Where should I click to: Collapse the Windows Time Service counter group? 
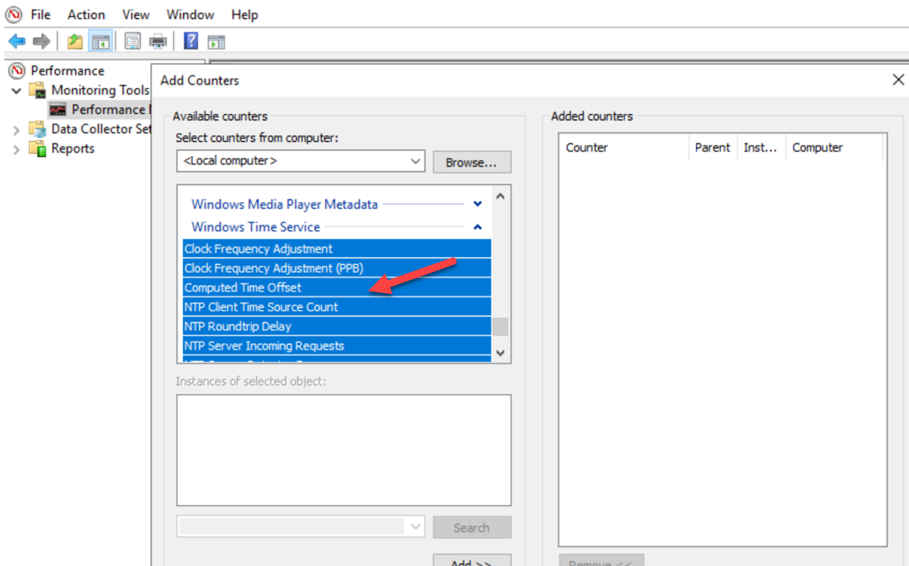pyautogui.click(x=477, y=227)
